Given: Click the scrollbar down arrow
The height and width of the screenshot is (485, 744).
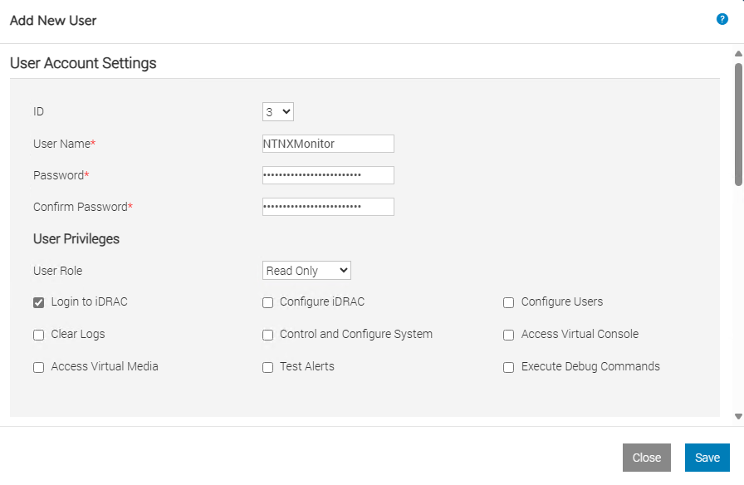Looking at the screenshot, I should pyautogui.click(x=738, y=416).
